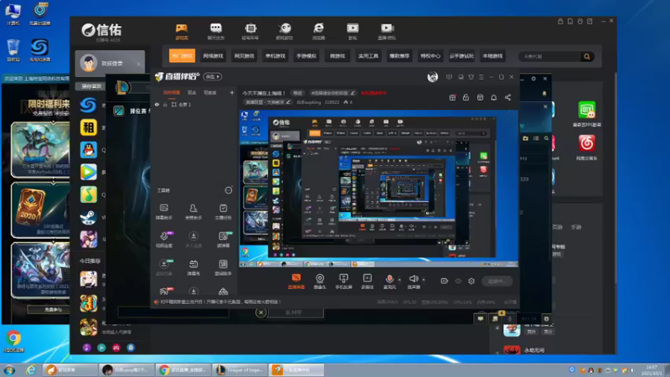Expand the microphone options arrow
Viewport: 670px width, 377px height.
(x=400, y=280)
